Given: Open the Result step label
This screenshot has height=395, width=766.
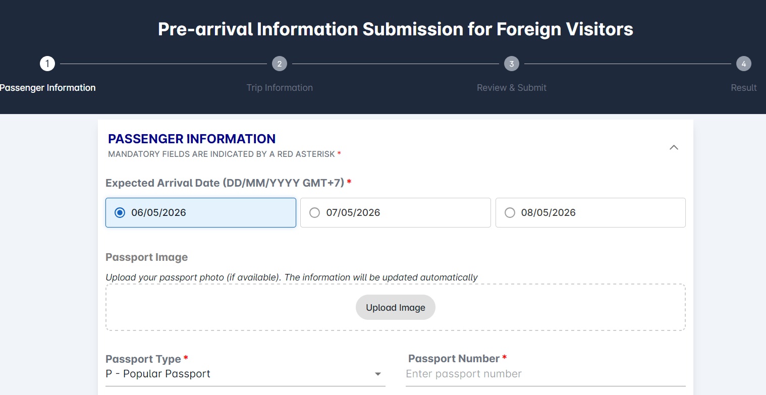Looking at the screenshot, I should pyautogui.click(x=744, y=88).
